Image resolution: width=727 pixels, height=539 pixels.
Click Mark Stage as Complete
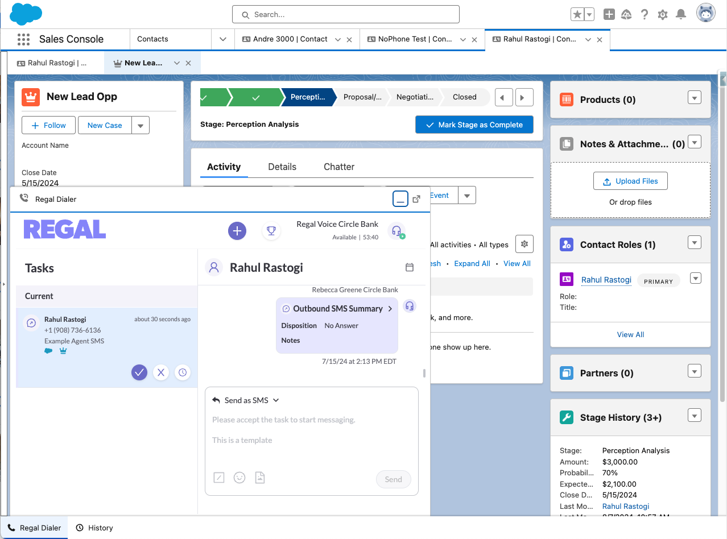474,125
